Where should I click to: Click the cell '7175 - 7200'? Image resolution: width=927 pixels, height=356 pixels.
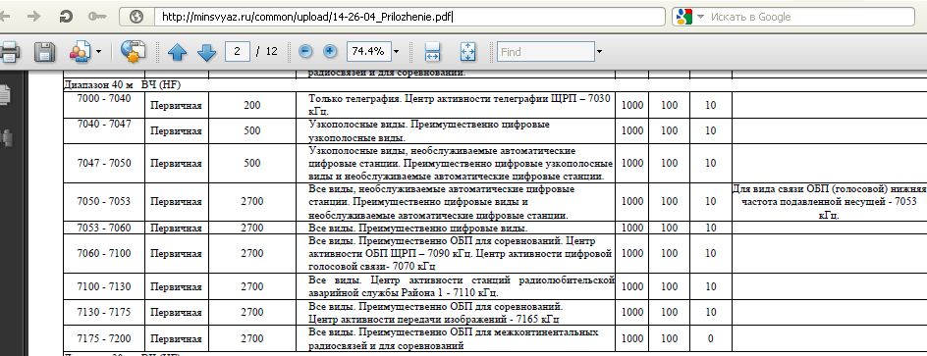[104, 339]
